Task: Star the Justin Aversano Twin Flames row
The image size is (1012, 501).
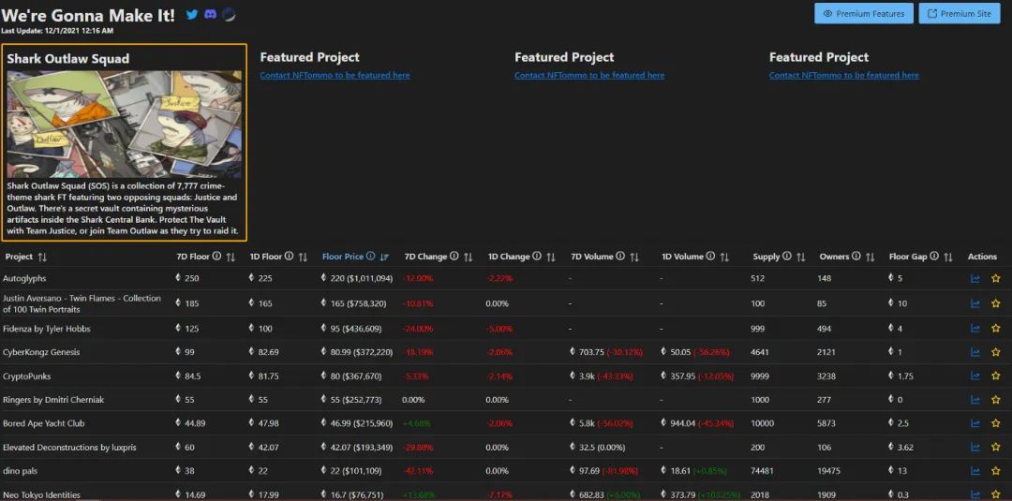Action: click(995, 303)
